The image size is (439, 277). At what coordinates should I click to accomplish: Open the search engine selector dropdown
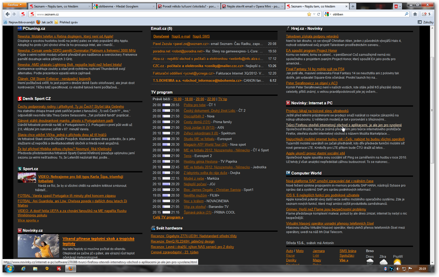pos(328,14)
